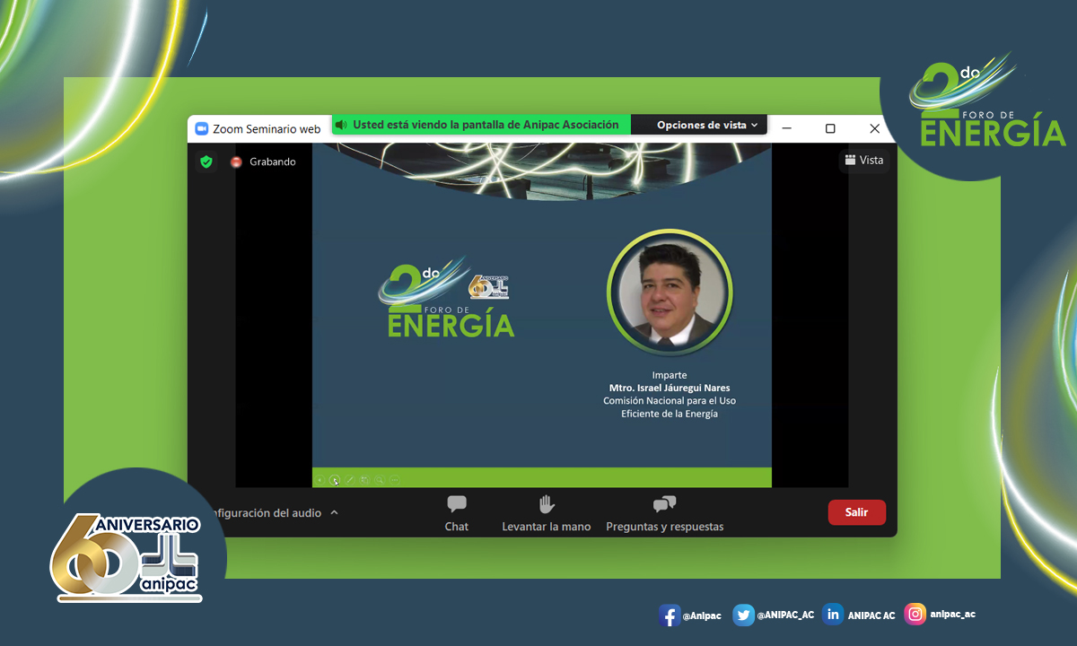Close the Zoom webinar window
This screenshot has width=1077, height=646.
tap(874, 128)
